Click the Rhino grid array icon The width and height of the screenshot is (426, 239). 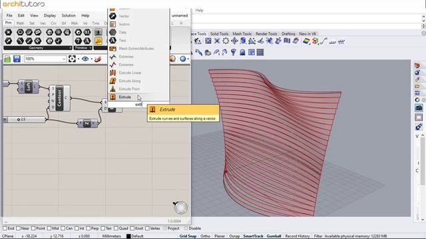click(x=260, y=52)
